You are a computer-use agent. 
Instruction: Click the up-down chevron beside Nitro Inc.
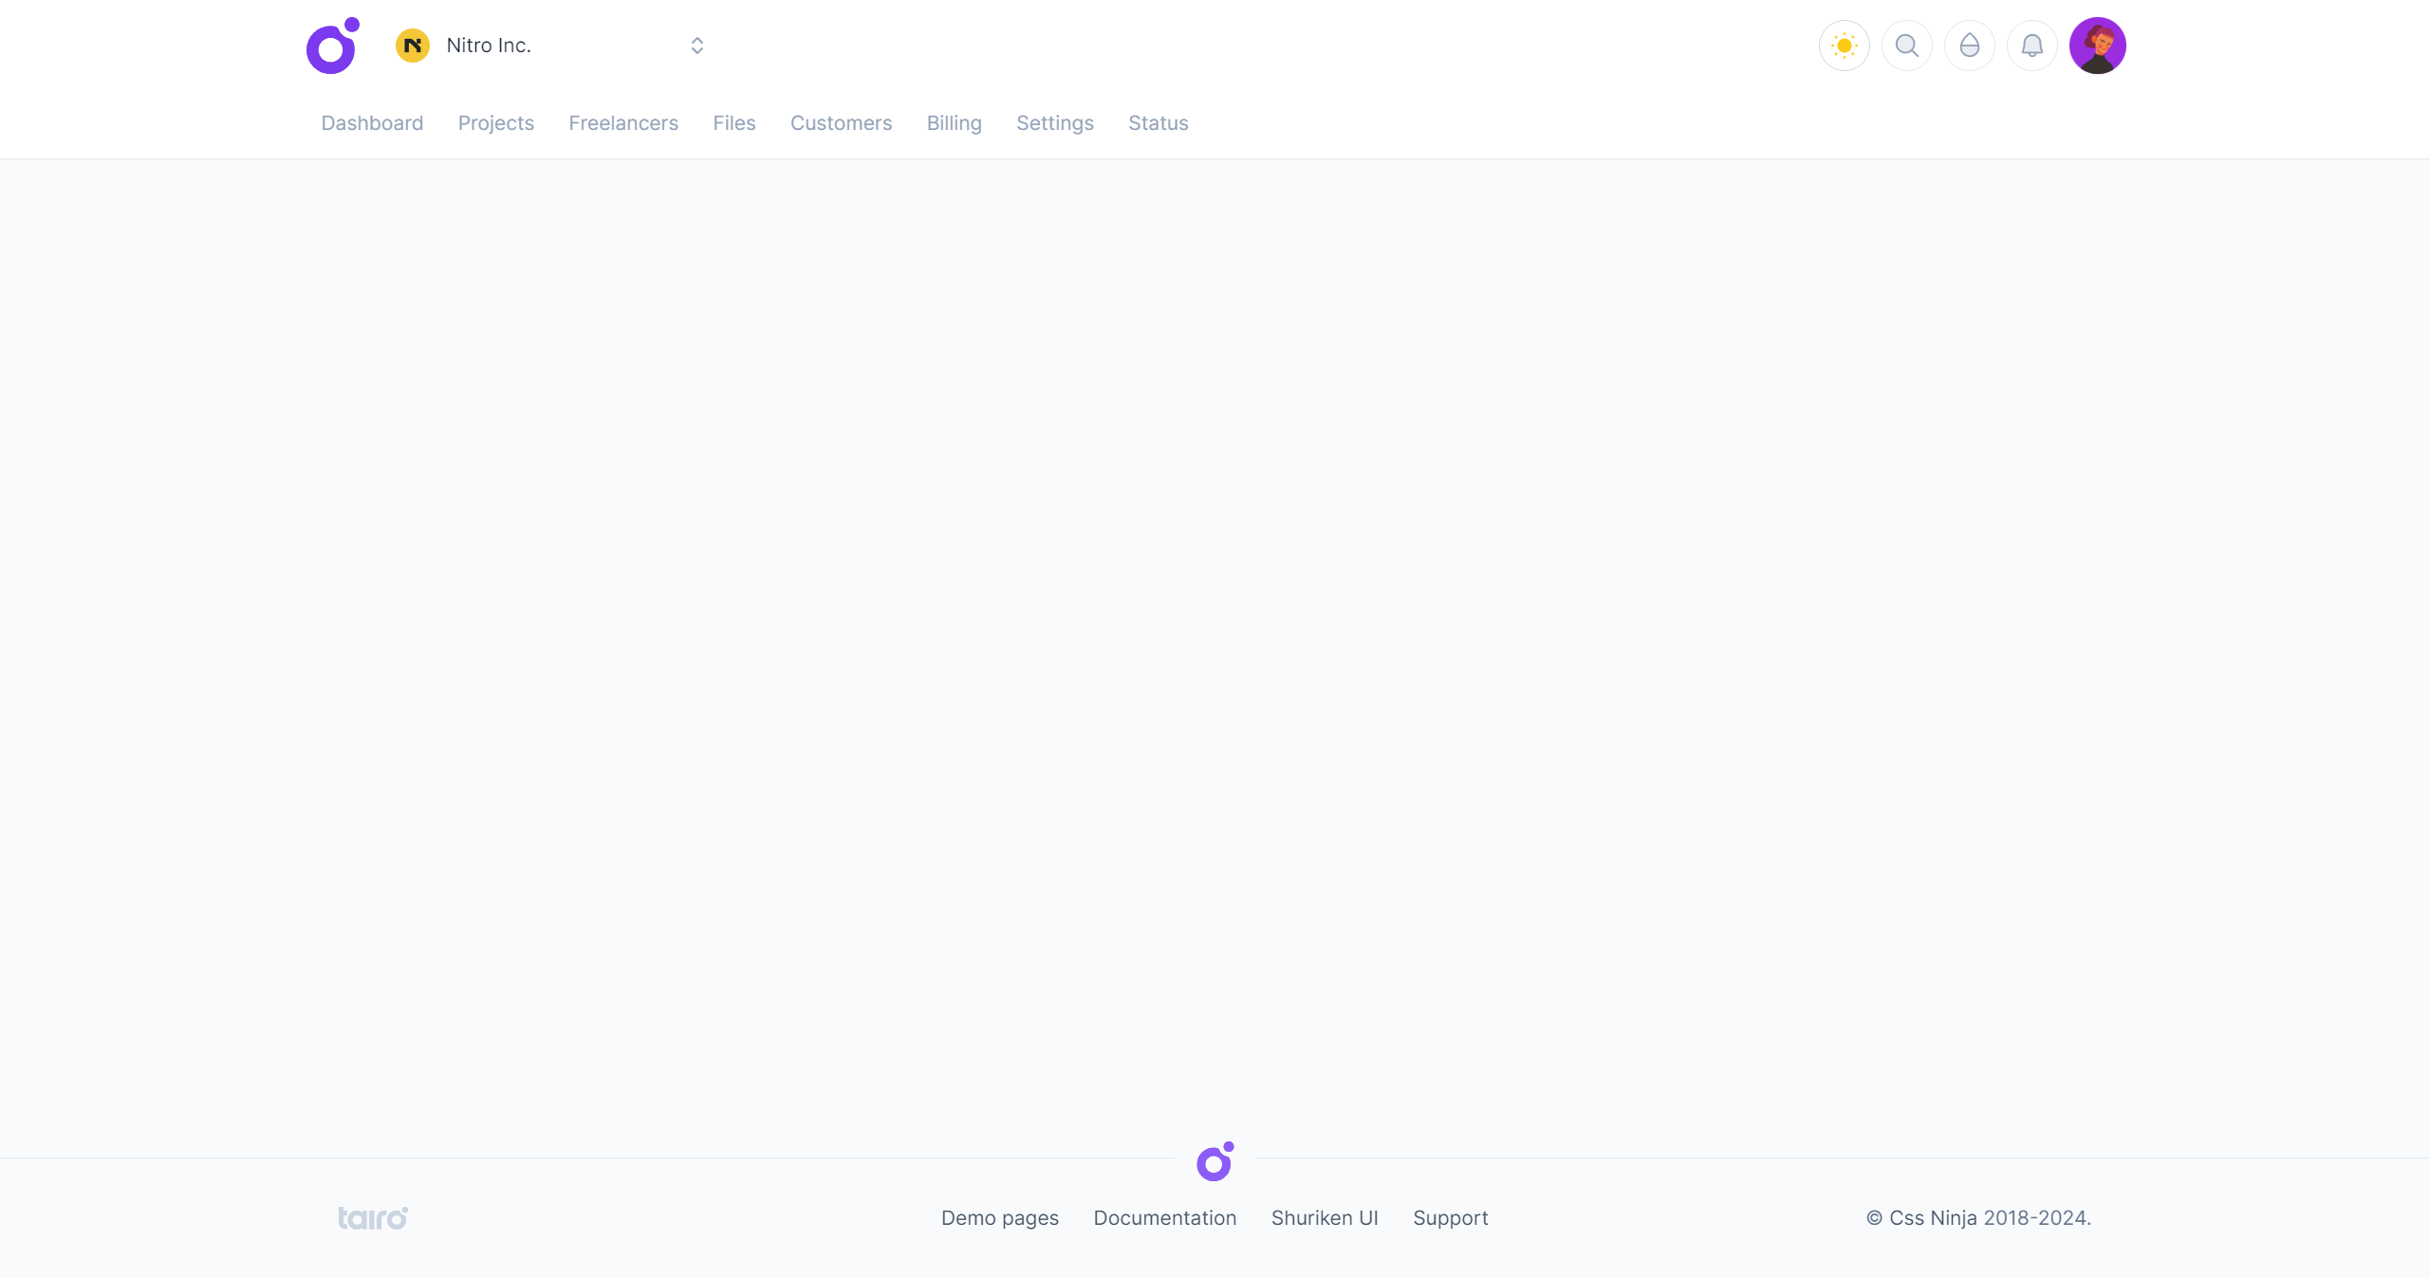(697, 46)
